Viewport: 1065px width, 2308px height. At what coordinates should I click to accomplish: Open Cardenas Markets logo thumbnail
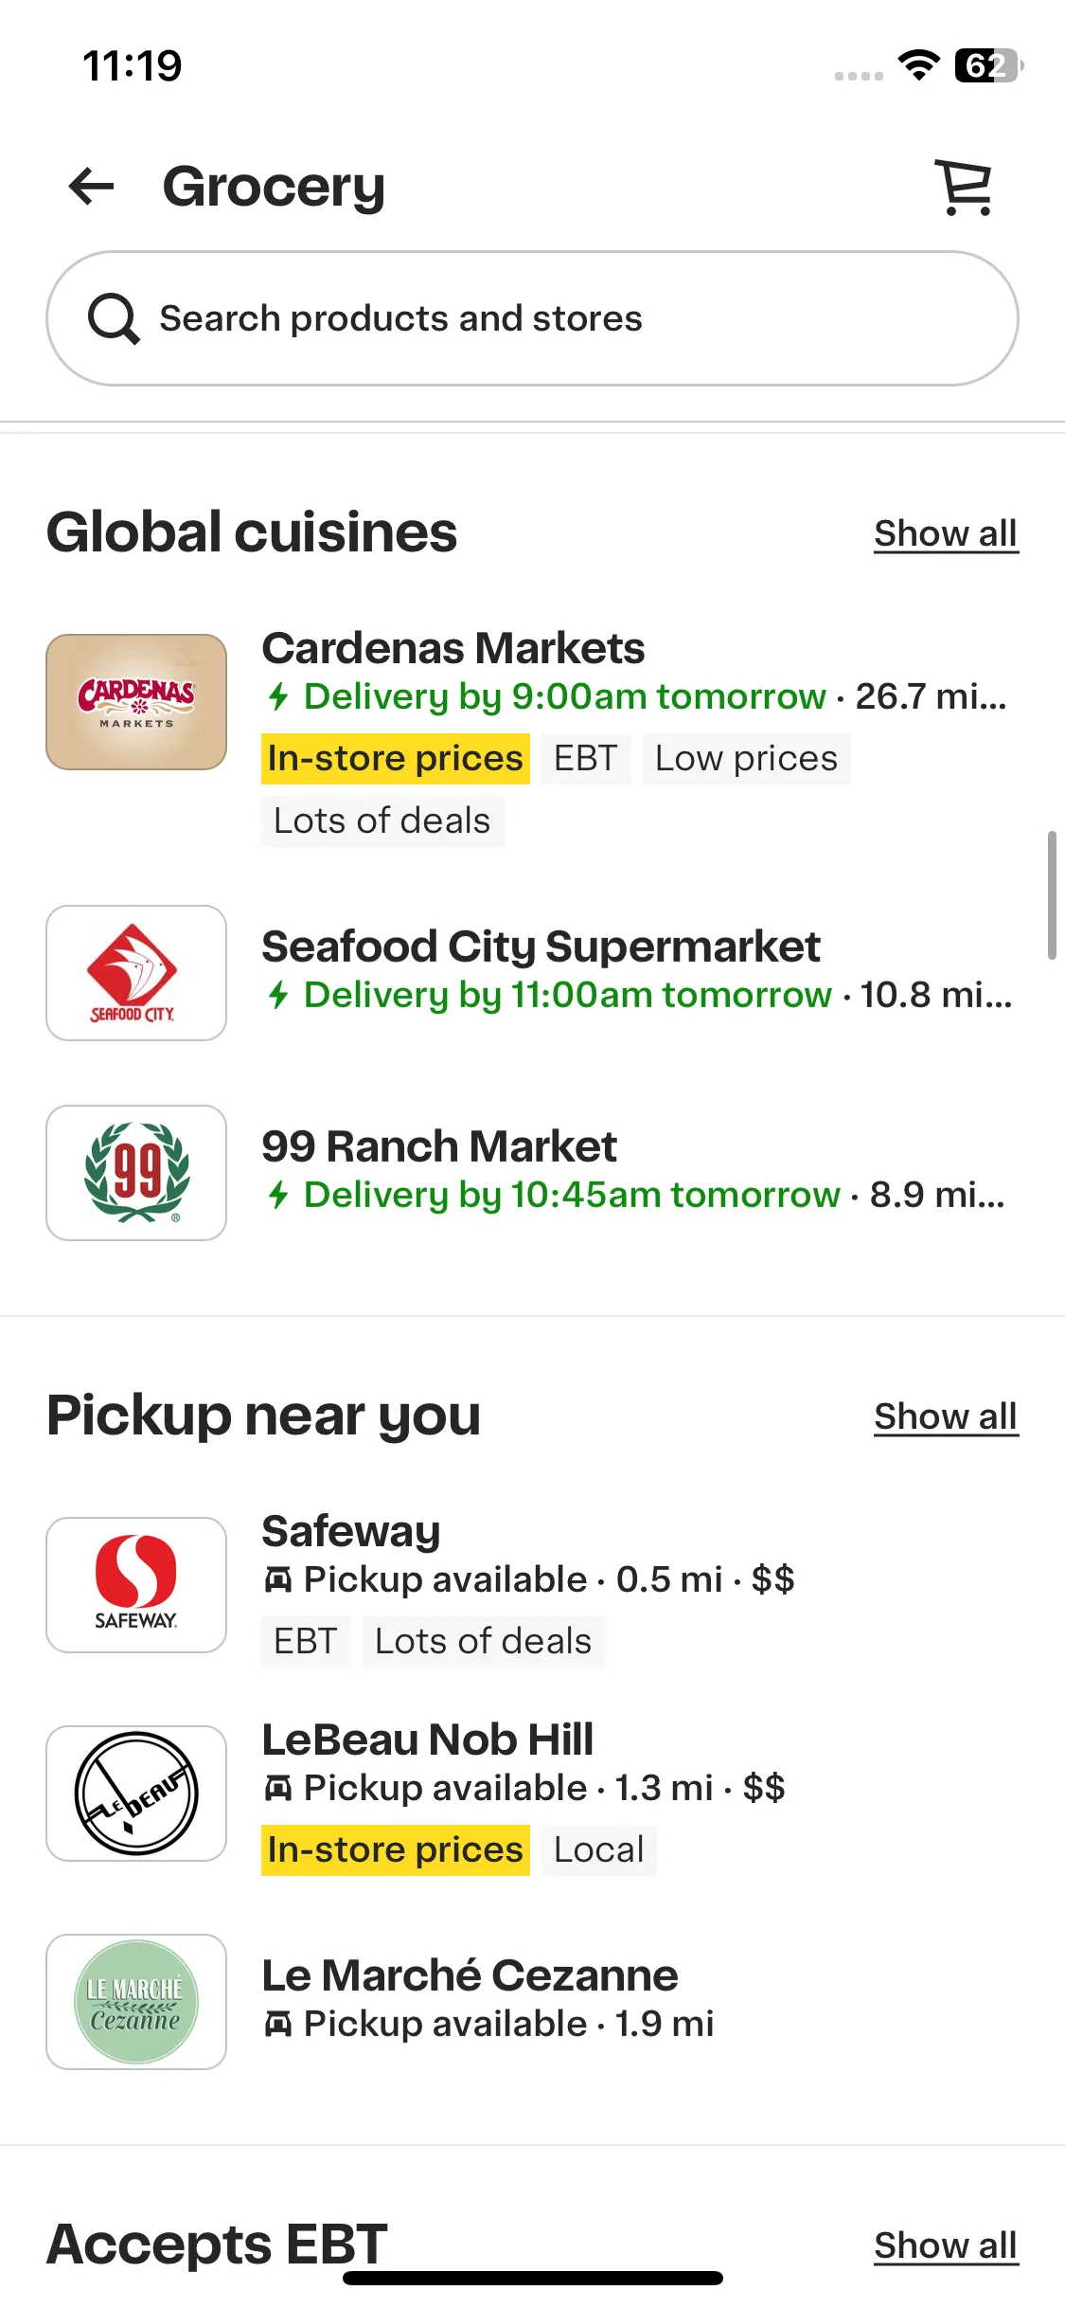pyautogui.click(x=136, y=702)
